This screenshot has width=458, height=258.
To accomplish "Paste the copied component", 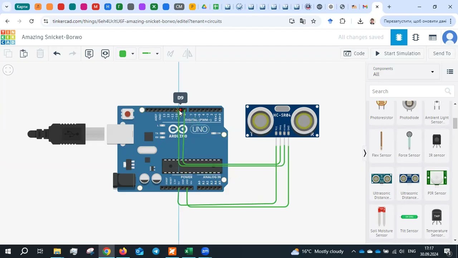I will tap(24, 53).
